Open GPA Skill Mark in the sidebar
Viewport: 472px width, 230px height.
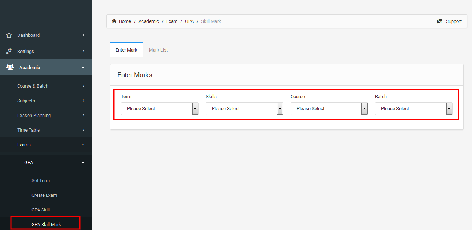click(46, 224)
